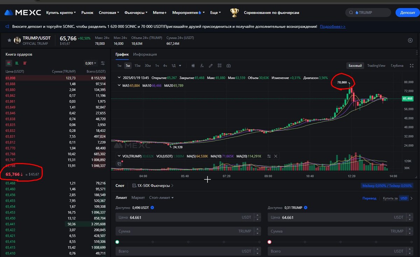The image size is (420, 257).
Task: Open the Купить крипто menu
Action: click(61, 13)
